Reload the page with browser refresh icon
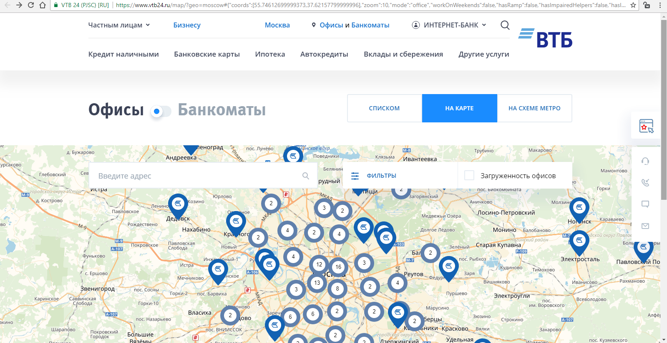Viewport: 667px width, 343px height. tap(31, 5)
